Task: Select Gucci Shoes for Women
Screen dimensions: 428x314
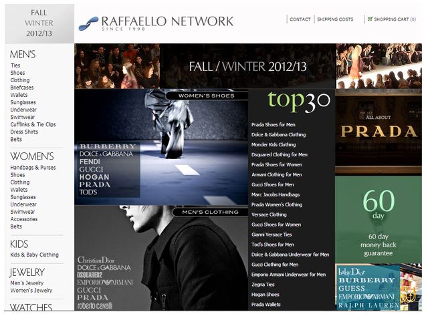Action: [276, 224]
